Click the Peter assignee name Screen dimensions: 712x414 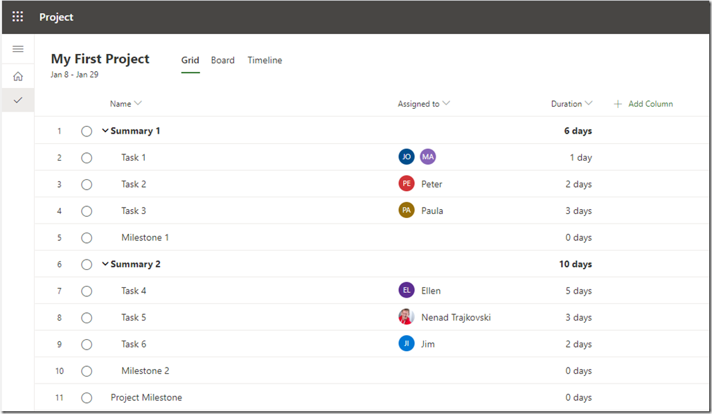click(x=431, y=184)
